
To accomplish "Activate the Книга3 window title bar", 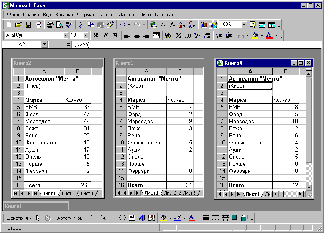I will click(159, 63).
